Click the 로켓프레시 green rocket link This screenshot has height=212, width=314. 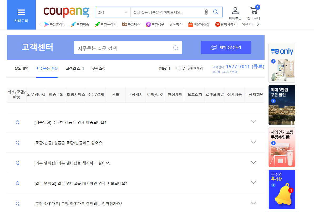pos(105,24)
